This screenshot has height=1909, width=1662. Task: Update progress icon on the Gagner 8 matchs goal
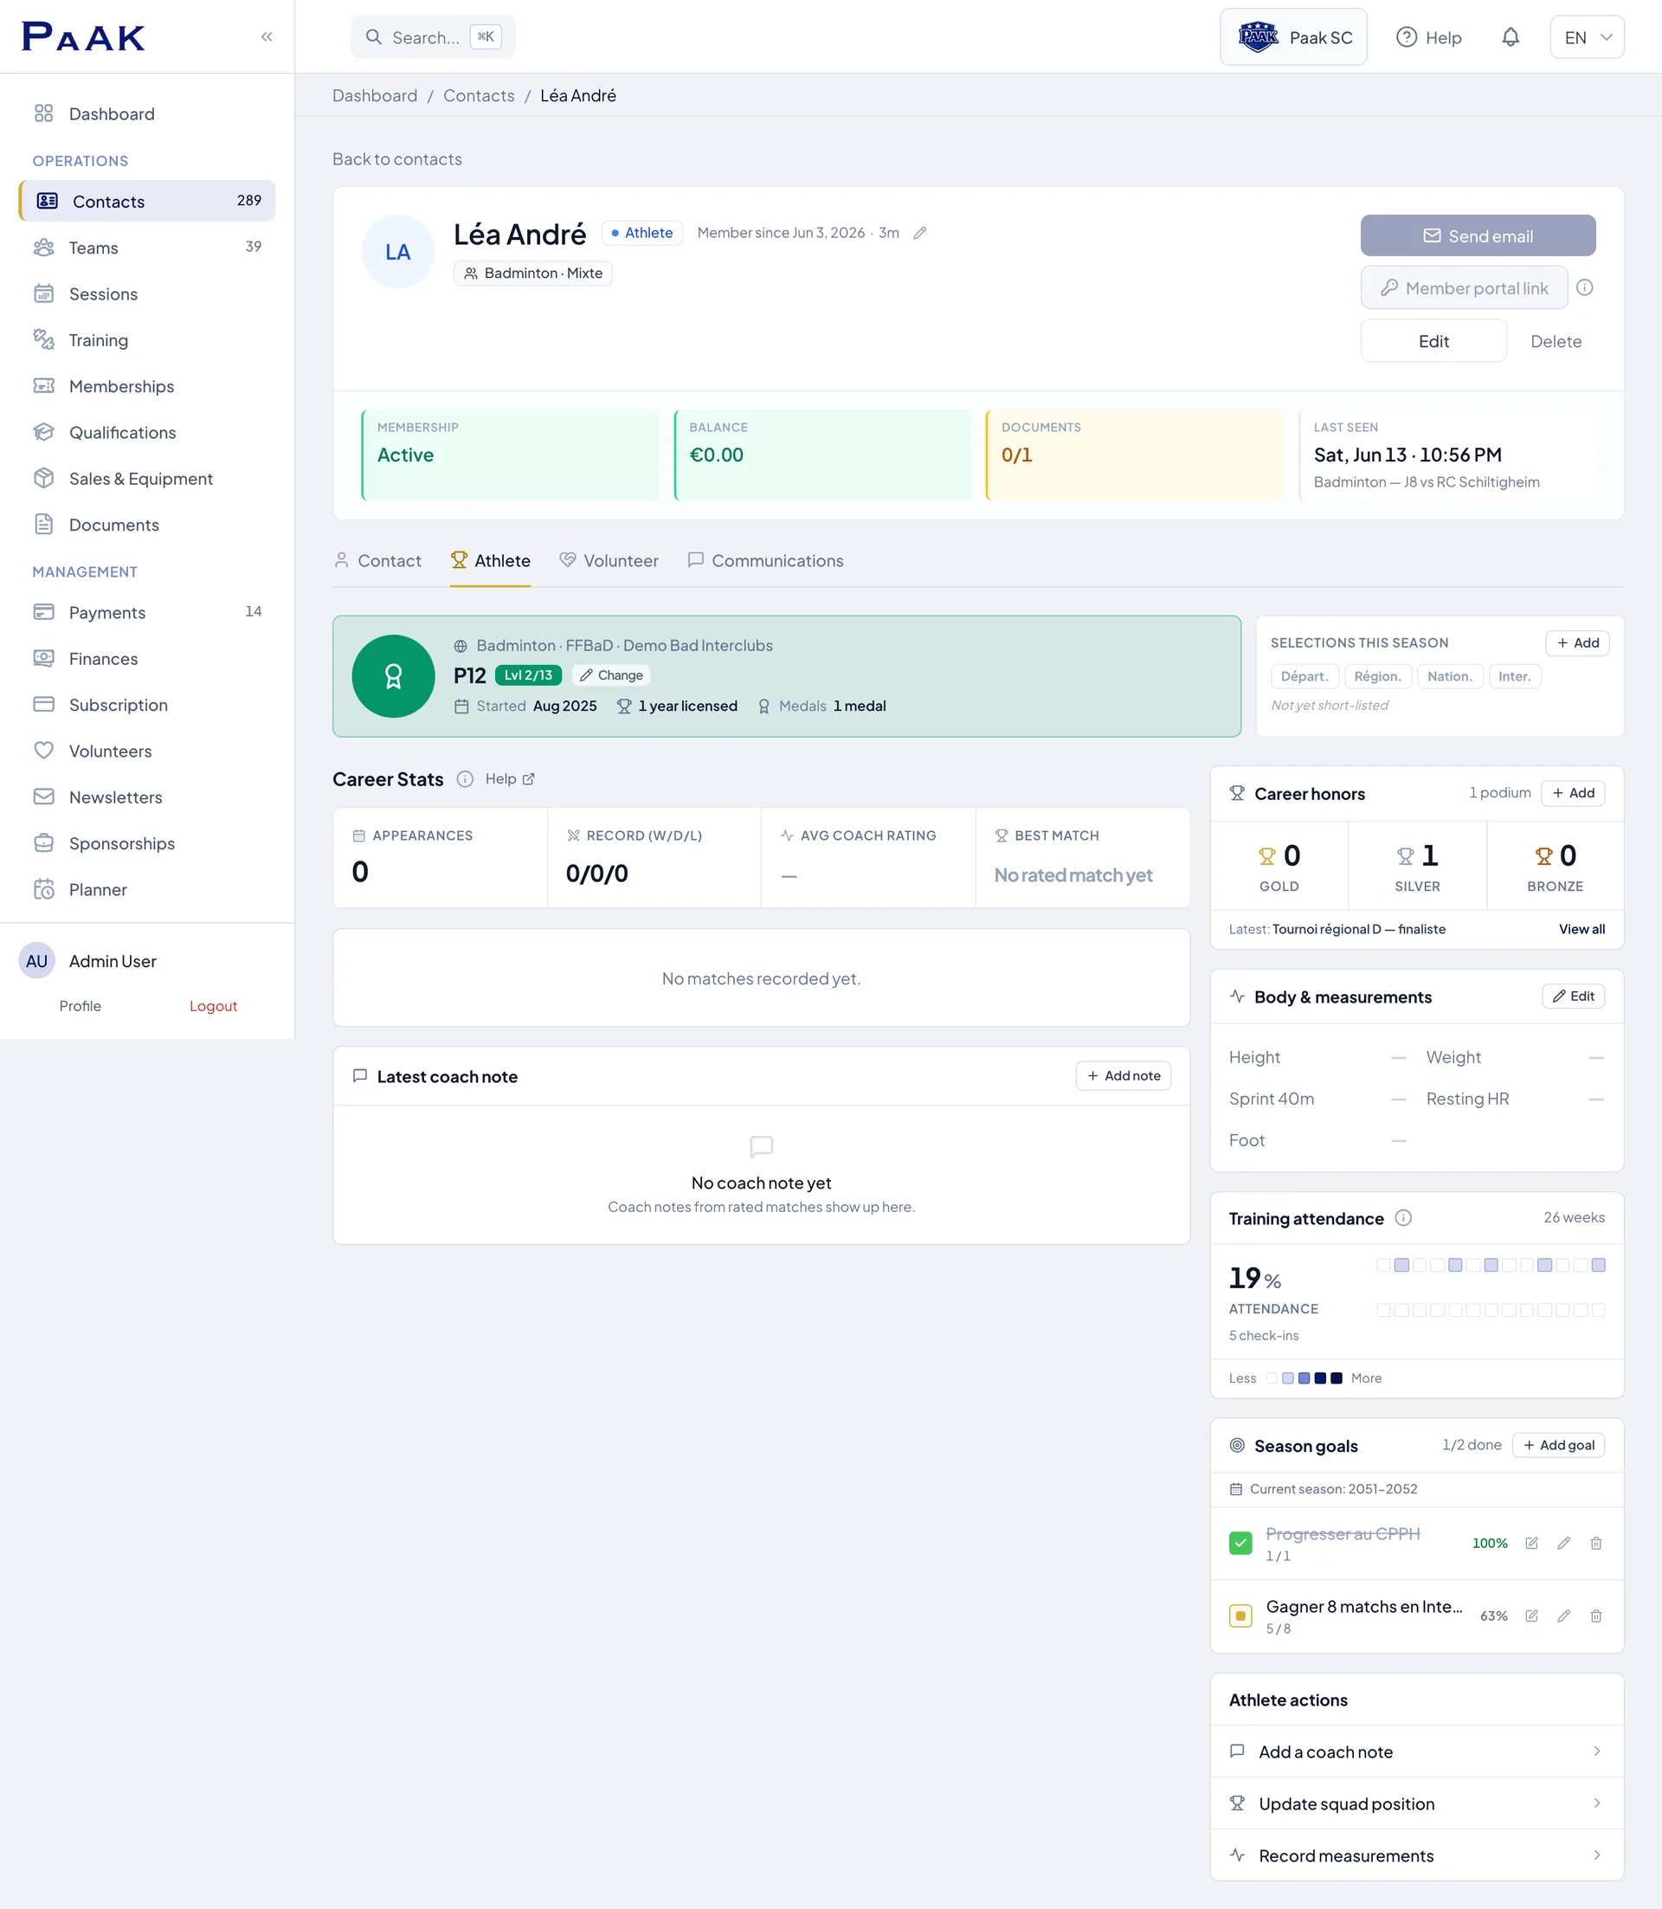(1531, 1615)
